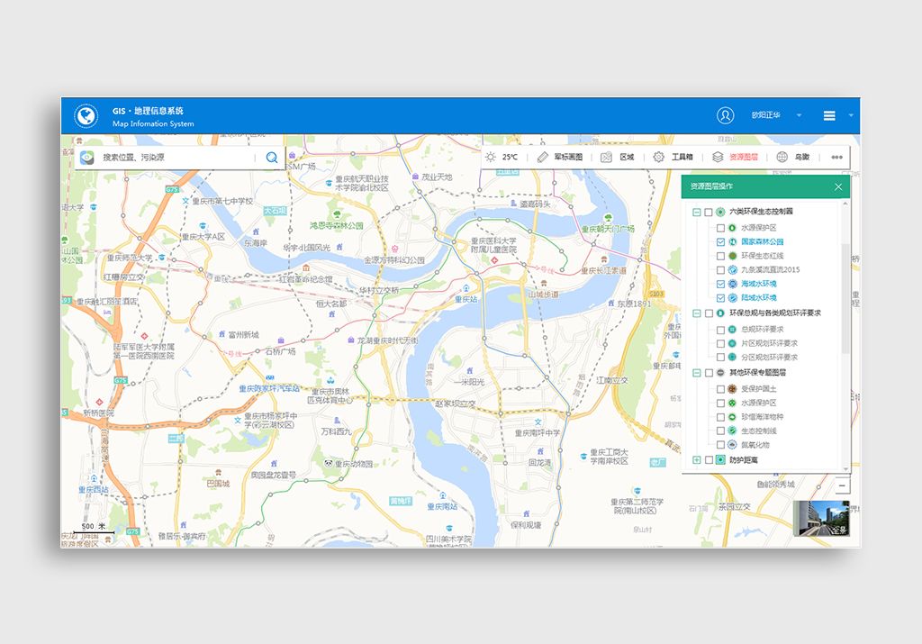Click the layer panel scroll-down arrow

(845, 468)
